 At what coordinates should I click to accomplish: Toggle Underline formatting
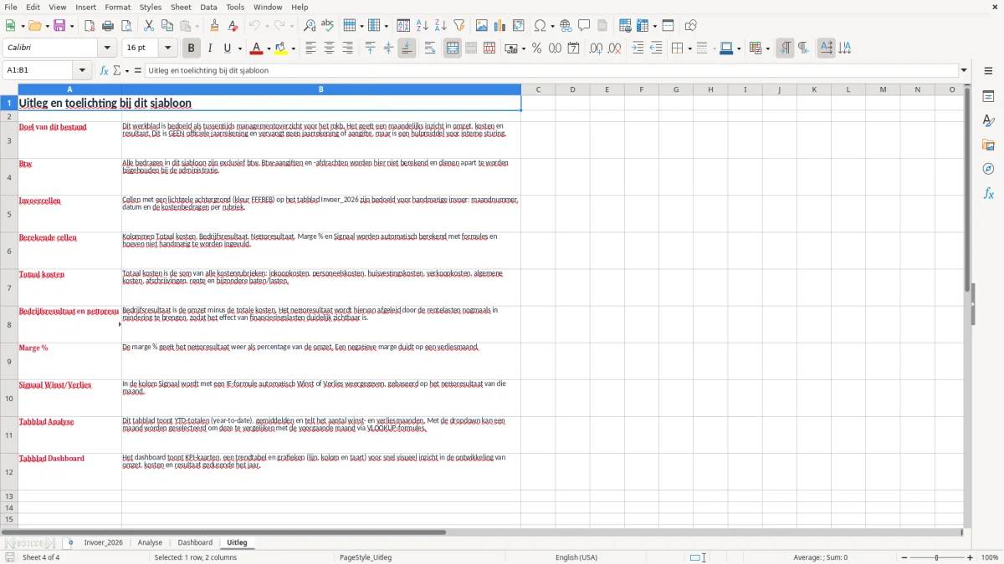pyautogui.click(x=228, y=48)
